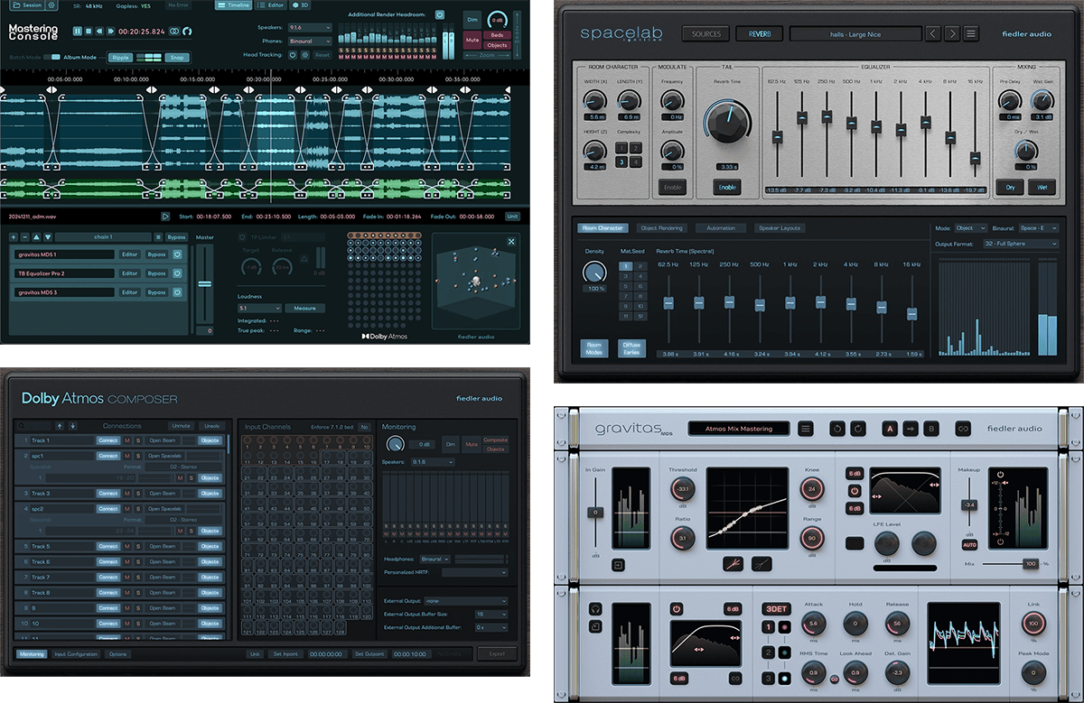Click the Export button in Dolby Atmos Composer
The width and height of the screenshot is (1084, 703).
(498, 653)
